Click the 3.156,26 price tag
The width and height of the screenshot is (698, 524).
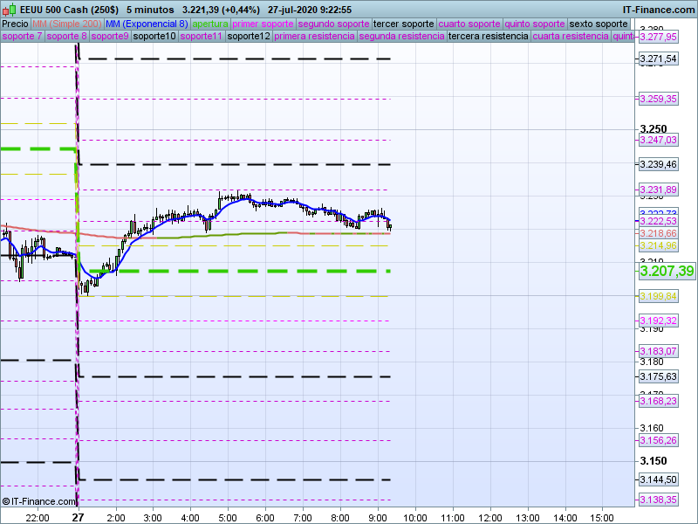click(x=658, y=440)
